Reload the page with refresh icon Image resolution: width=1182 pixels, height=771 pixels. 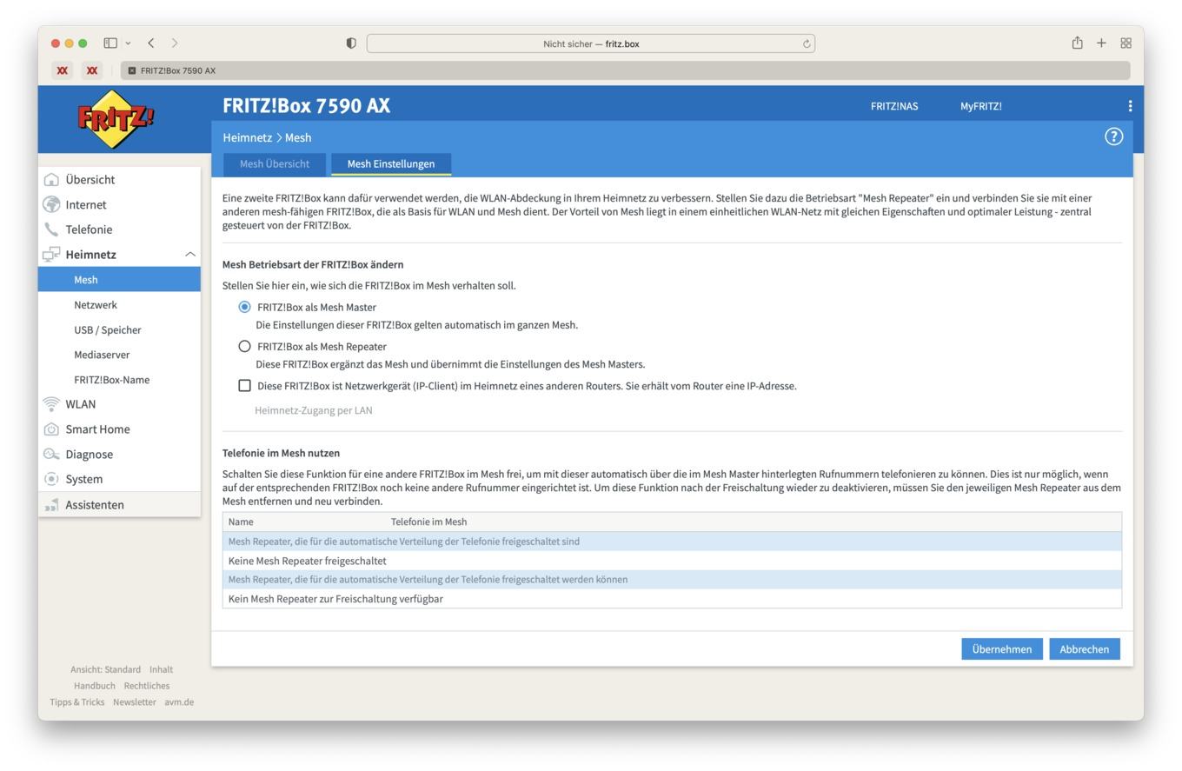tap(807, 43)
